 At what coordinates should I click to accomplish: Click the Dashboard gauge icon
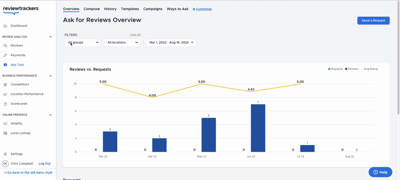click(5, 26)
